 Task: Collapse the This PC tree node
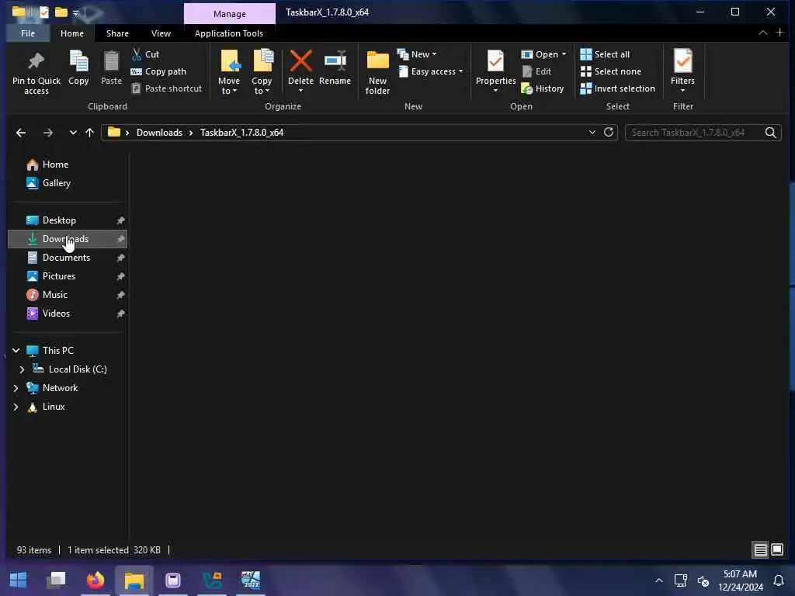point(16,351)
